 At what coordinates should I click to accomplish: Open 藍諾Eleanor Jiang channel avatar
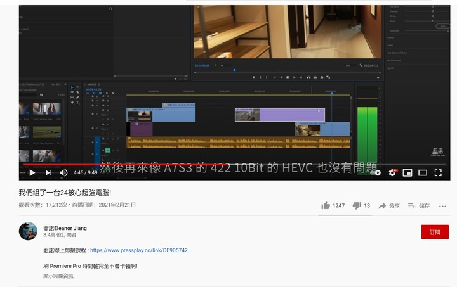tap(28, 231)
